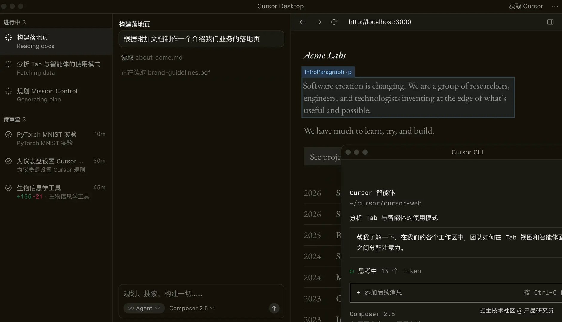The image size is (562, 322).
Task: Click the Cursor 智能体 heading in CLI
Action: tap(372, 193)
